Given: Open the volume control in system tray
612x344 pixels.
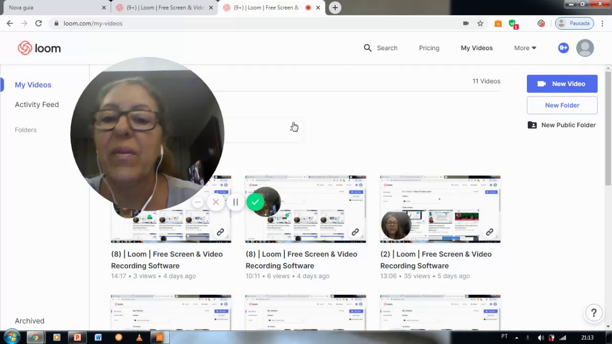Looking at the screenshot, I should tap(541, 338).
